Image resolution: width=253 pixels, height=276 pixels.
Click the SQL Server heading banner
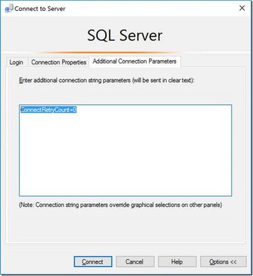[x=125, y=35]
